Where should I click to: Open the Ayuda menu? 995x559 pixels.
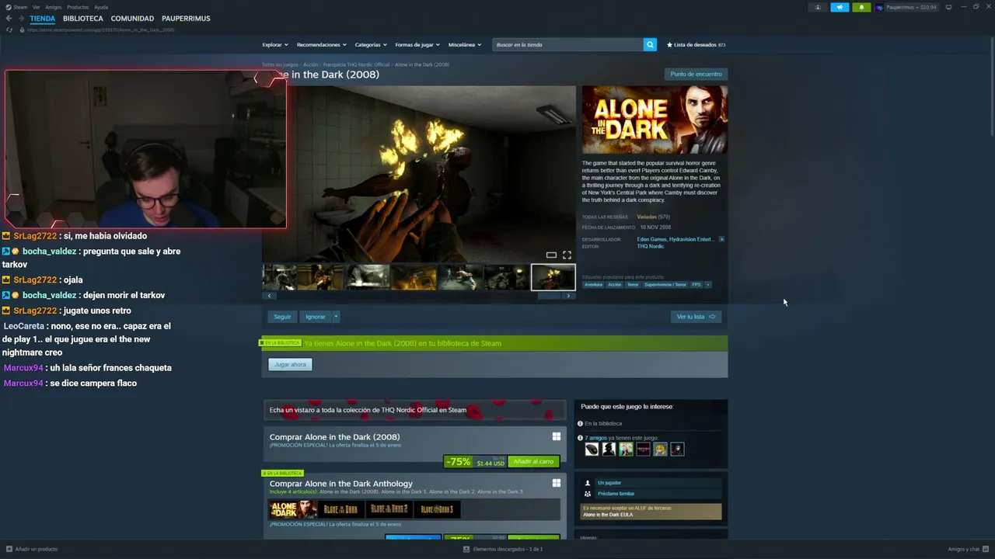coord(101,7)
